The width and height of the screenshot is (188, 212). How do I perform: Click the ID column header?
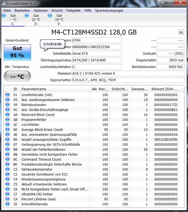coord(15,89)
